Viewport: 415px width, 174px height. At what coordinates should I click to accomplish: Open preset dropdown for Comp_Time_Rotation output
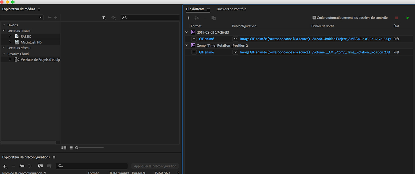pos(235,52)
